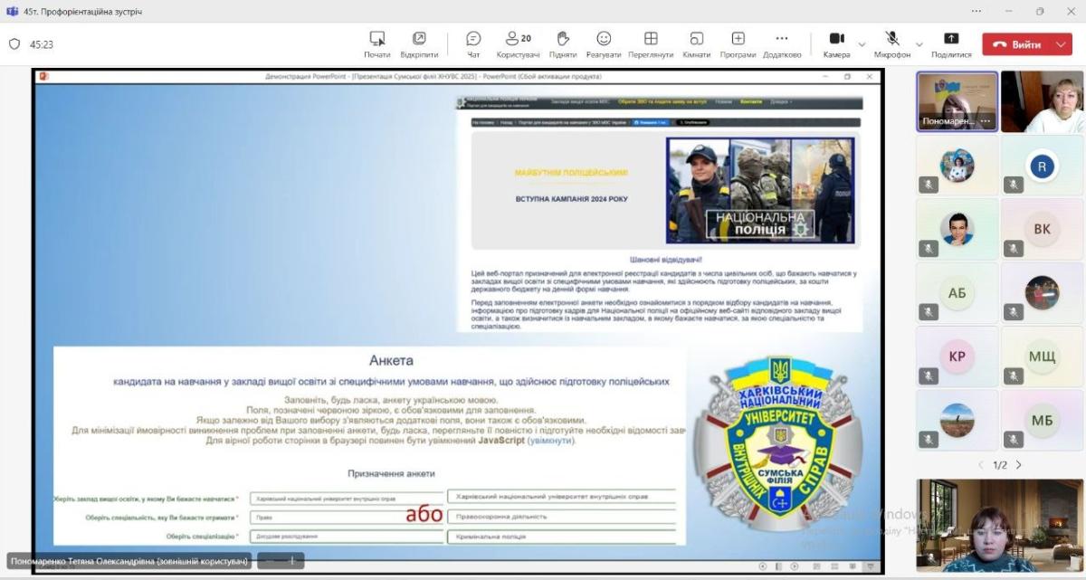This screenshot has height=580, width=1086.
Task: Open the Додатково more actions menu
Action: tap(782, 43)
